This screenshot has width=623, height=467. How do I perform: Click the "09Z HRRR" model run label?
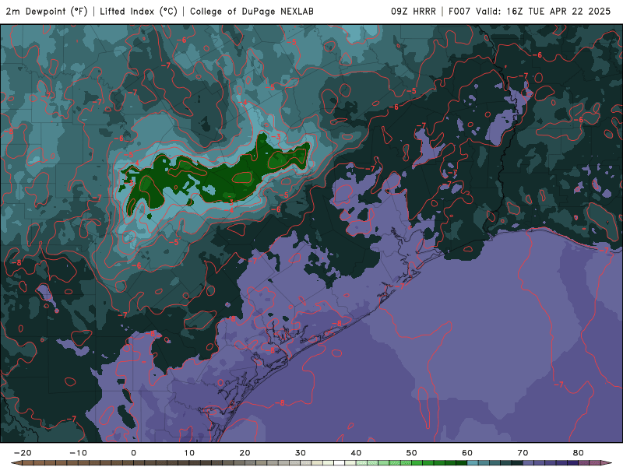coord(414,12)
